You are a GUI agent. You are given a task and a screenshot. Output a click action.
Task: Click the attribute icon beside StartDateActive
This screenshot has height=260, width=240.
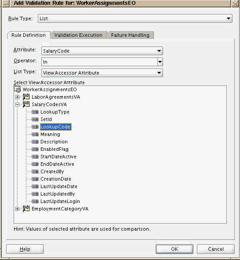(35, 157)
